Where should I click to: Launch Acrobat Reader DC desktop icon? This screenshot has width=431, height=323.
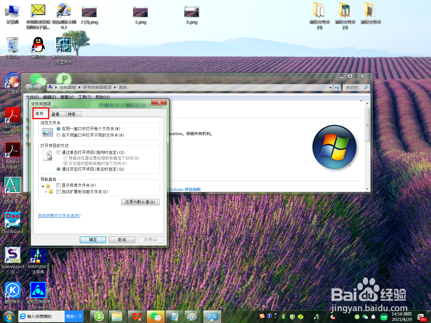point(12,121)
